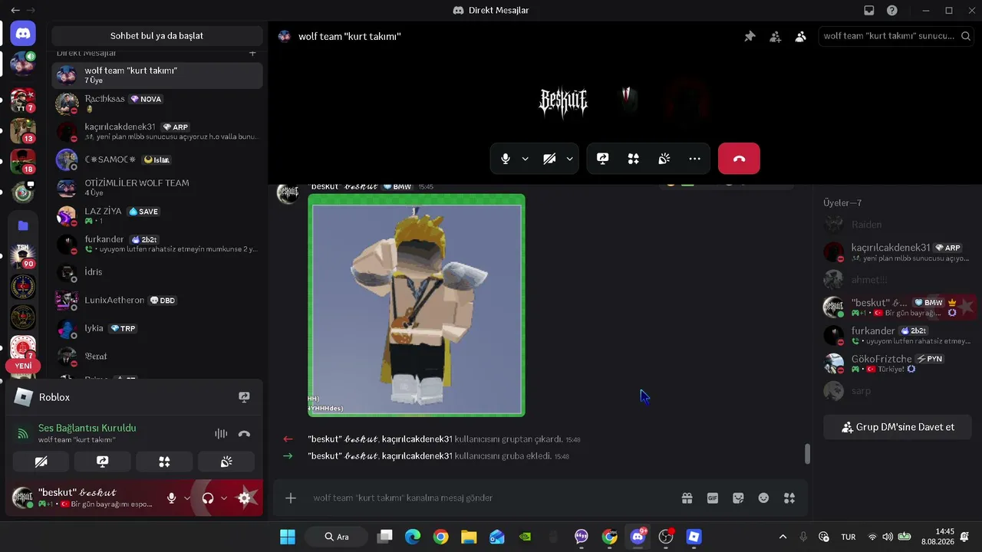The width and height of the screenshot is (982, 552).
Task: Open the emoji picker
Action: [763, 498]
